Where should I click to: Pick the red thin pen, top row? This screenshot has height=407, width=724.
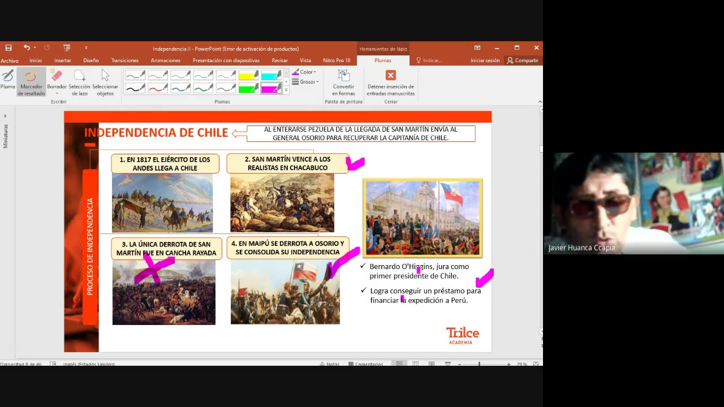pyautogui.click(x=158, y=75)
